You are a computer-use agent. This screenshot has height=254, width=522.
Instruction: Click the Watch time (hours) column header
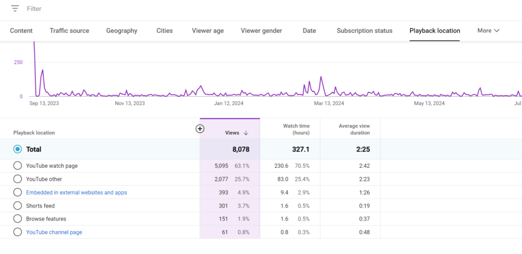[x=296, y=129]
